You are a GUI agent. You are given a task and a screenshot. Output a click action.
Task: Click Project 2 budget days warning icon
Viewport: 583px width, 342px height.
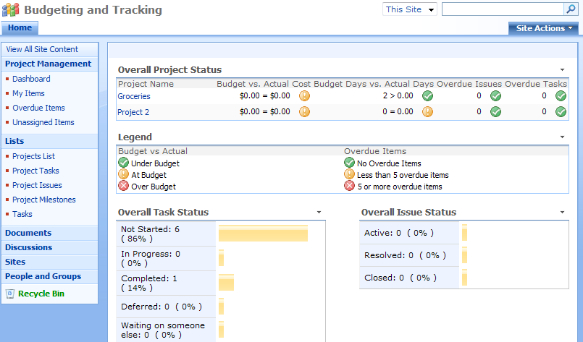(x=428, y=112)
